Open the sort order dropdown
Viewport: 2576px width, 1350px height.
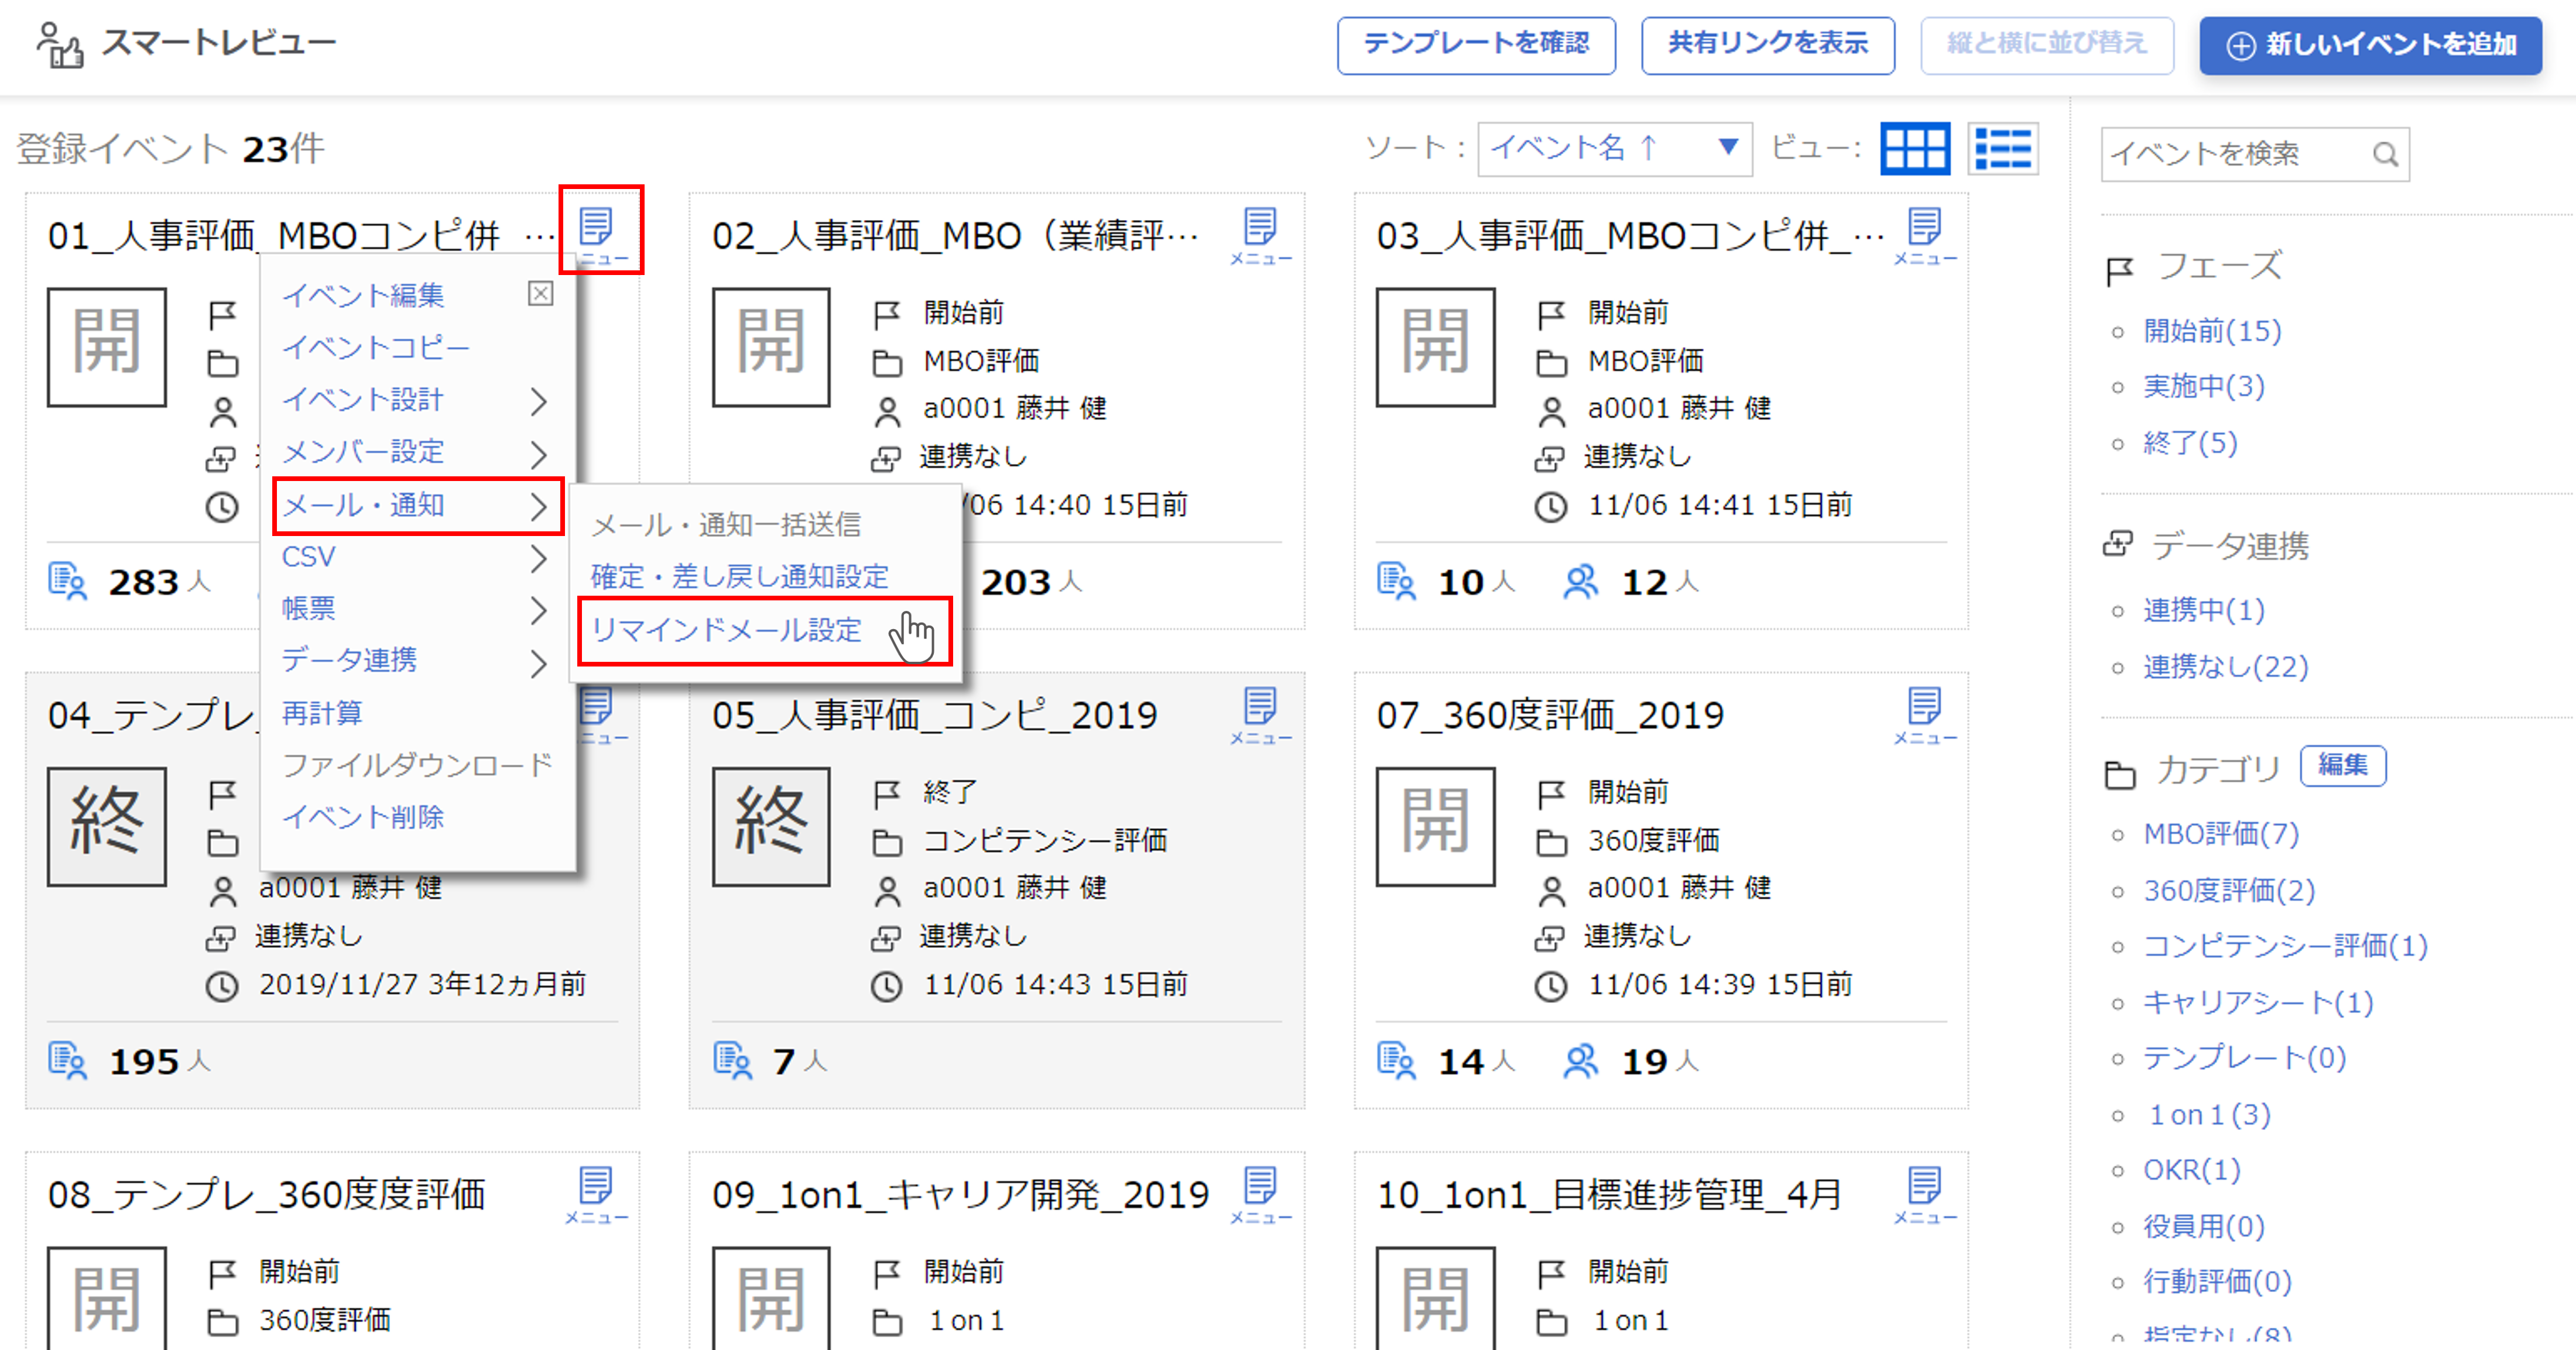[x=1614, y=149]
